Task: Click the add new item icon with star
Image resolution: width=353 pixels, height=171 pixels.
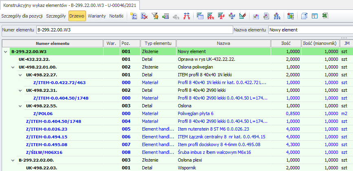Action: [133, 16]
